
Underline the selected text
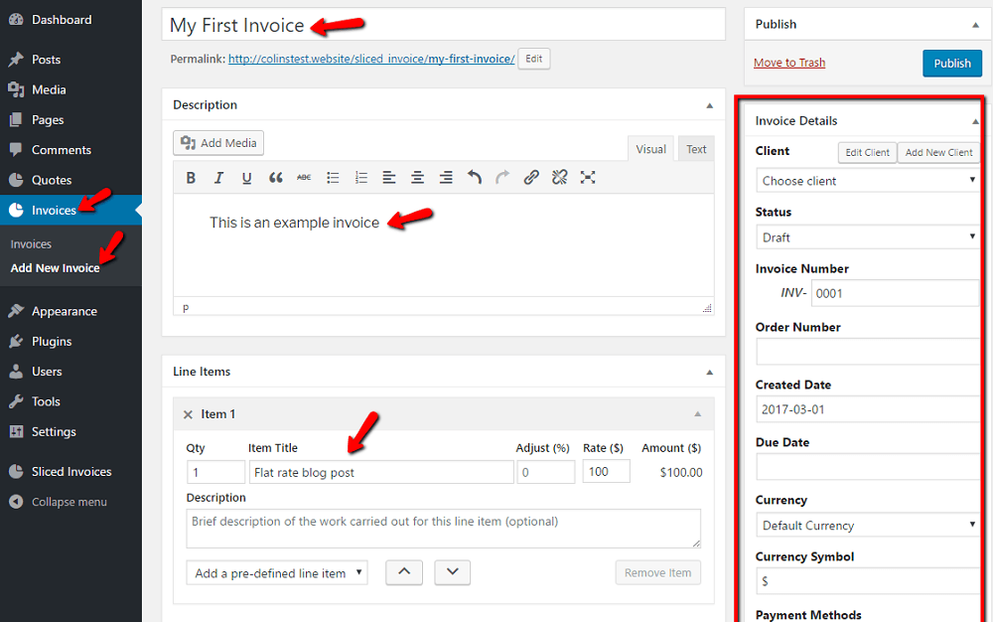pos(246,177)
